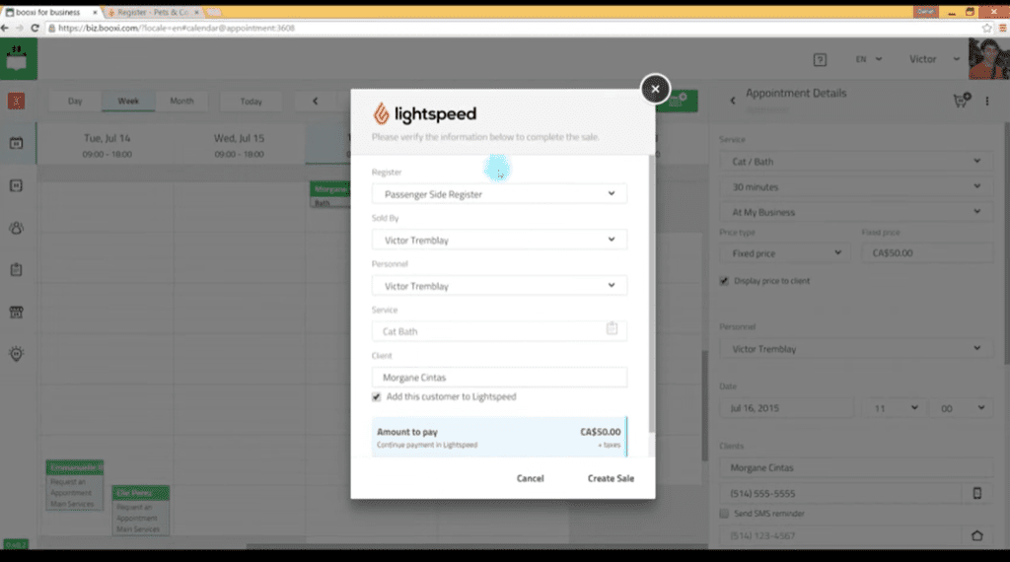Open Personnel dropdown in Lightspeed dialog
1010x562 pixels.
coord(499,285)
